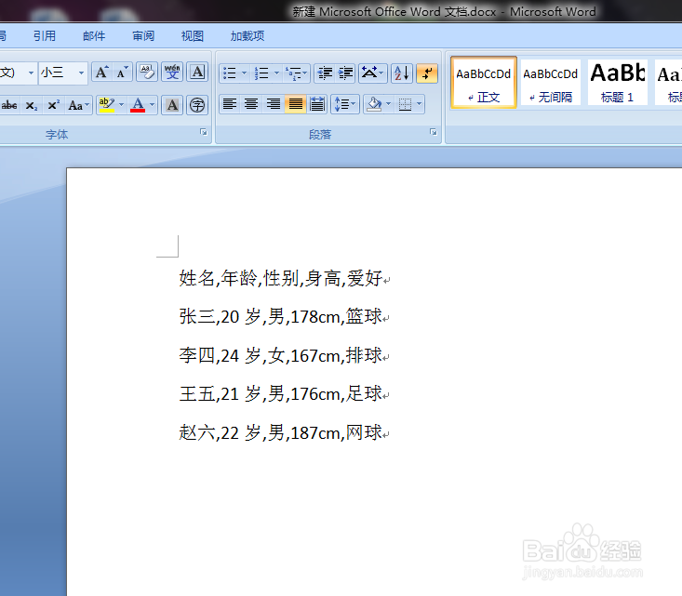682x596 pixels.
Task: Click the Shrink Font icon
Action: point(122,73)
